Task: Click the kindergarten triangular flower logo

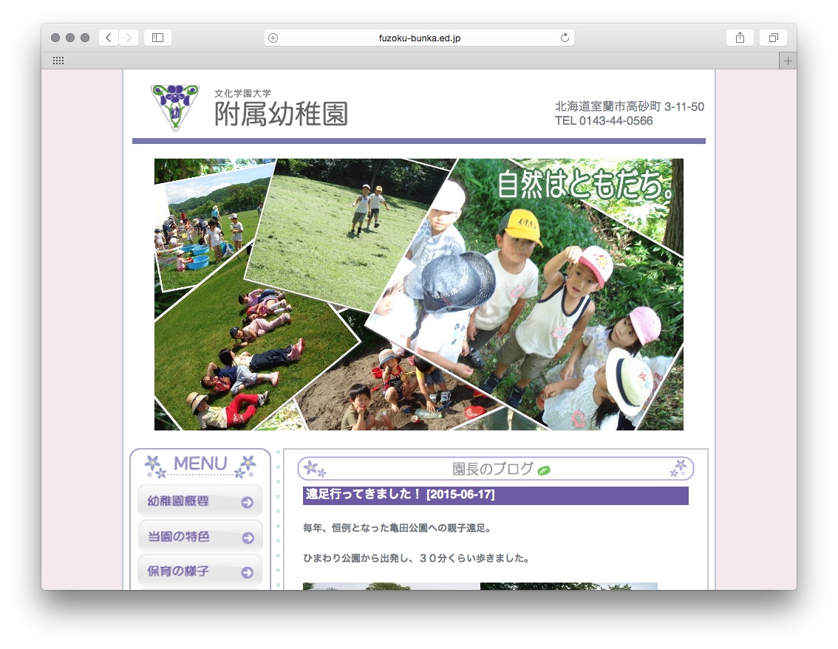Action: pos(175,106)
